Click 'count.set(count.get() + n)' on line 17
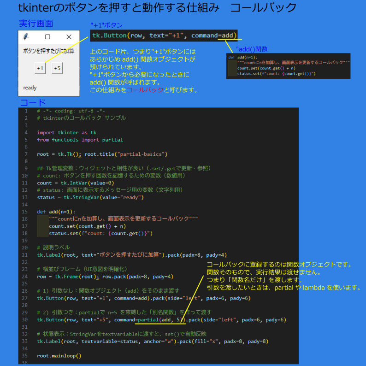 [87, 226]
